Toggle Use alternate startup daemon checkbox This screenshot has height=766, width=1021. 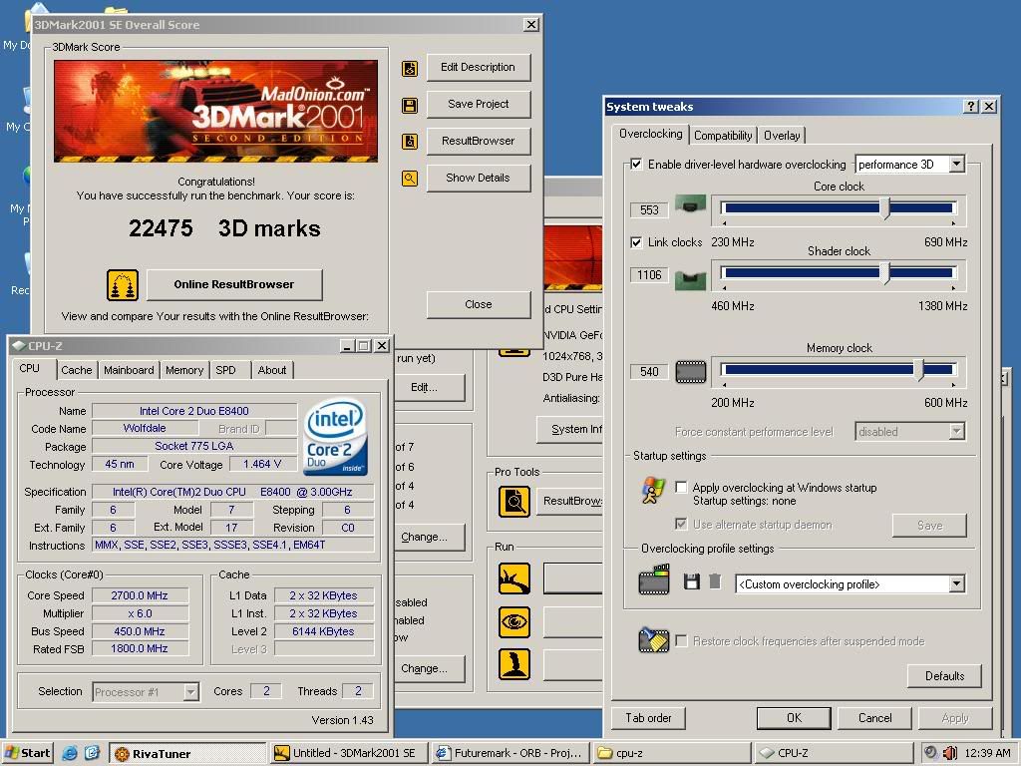(x=681, y=524)
